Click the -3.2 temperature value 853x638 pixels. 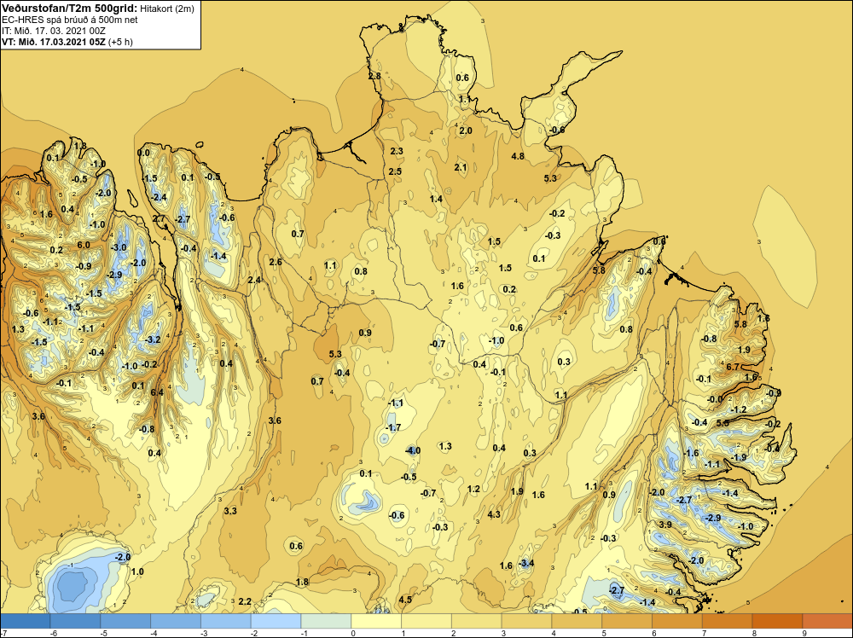tap(153, 339)
